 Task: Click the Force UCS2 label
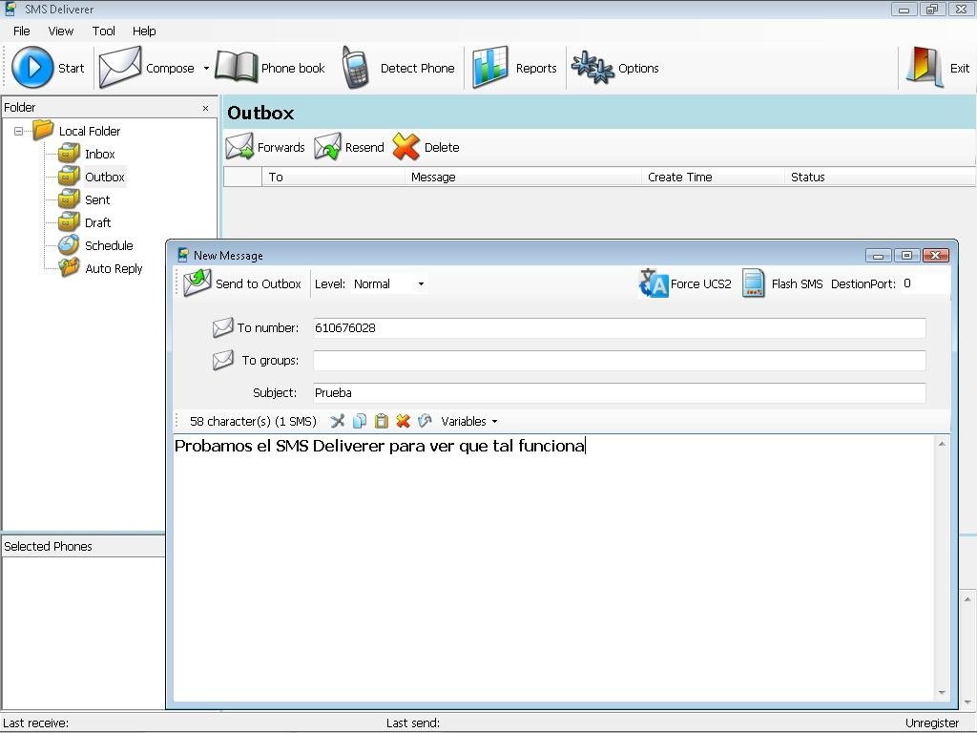701,283
